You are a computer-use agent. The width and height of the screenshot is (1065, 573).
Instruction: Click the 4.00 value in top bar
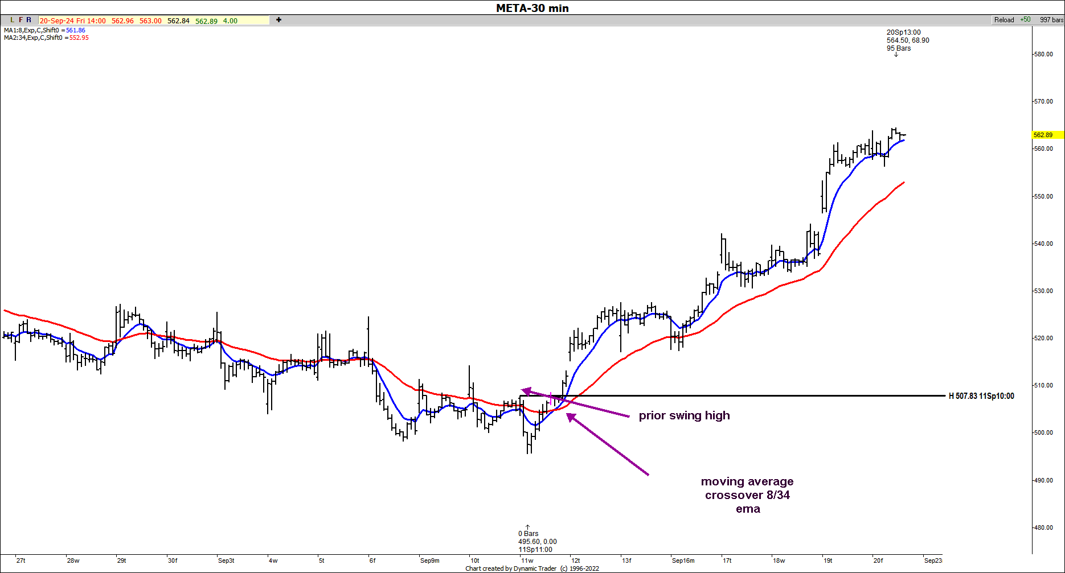230,20
